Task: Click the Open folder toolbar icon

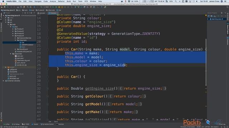Action: click(1, 7)
